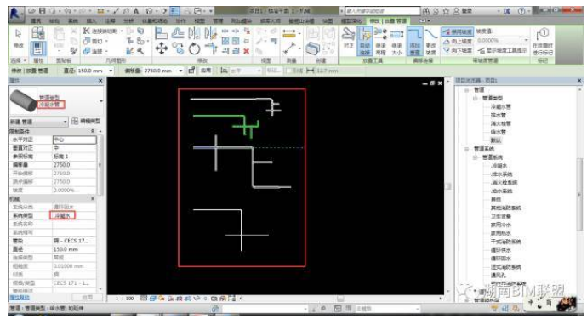
Task: Select the Align tool in Modify panel
Action: [162, 33]
